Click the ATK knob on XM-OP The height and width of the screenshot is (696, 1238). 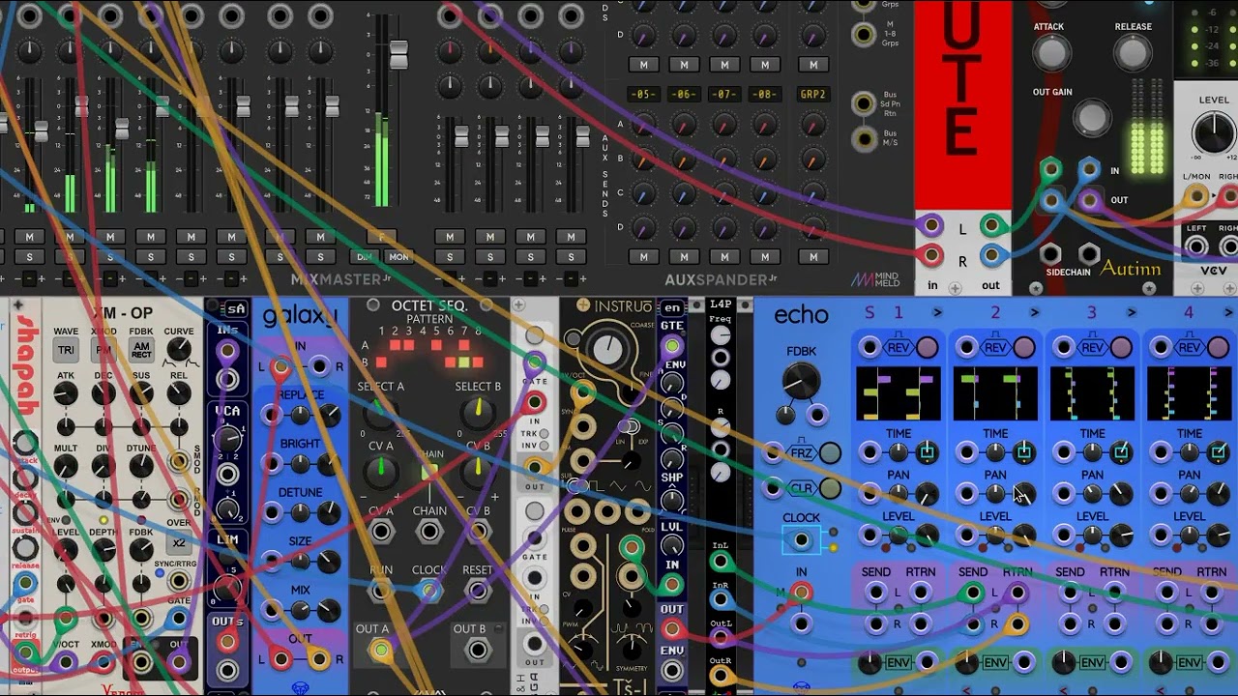(66, 393)
